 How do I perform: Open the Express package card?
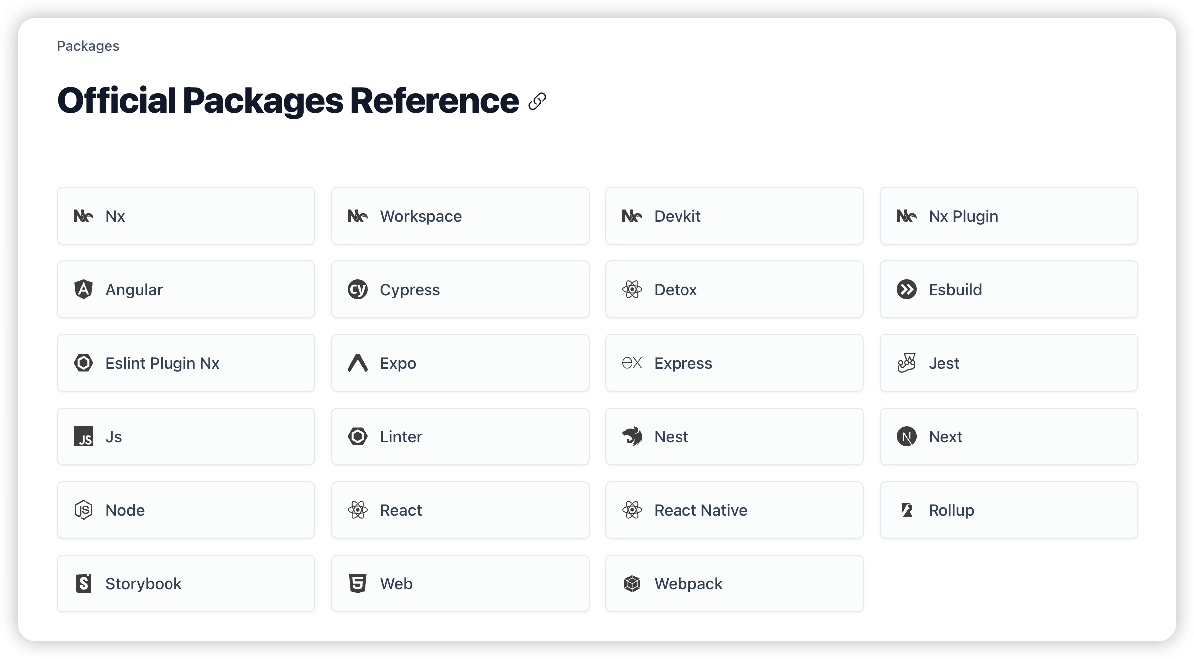(x=734, y=363)
